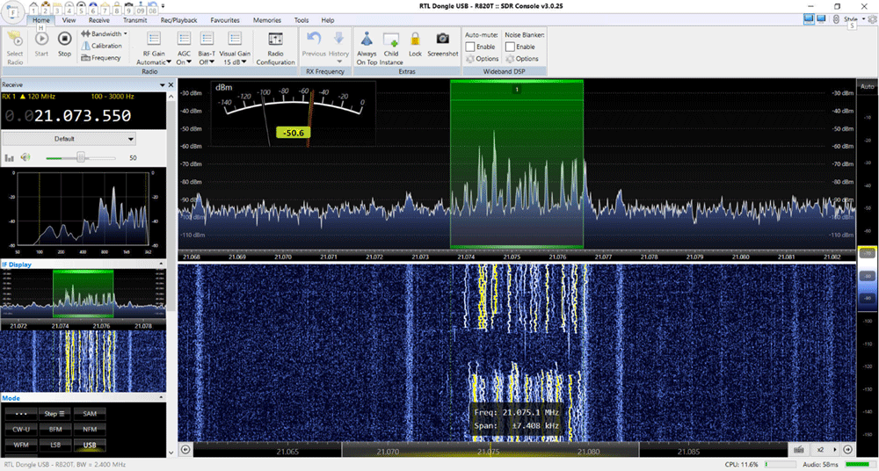Select NFM mode
The width and height of the screenshot is (879, 471).
pyautogui.click(x=90, y=430)
